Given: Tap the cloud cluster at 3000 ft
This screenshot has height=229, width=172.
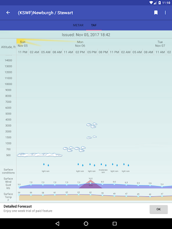Looking at the screenshot, I should coord(92,125).
